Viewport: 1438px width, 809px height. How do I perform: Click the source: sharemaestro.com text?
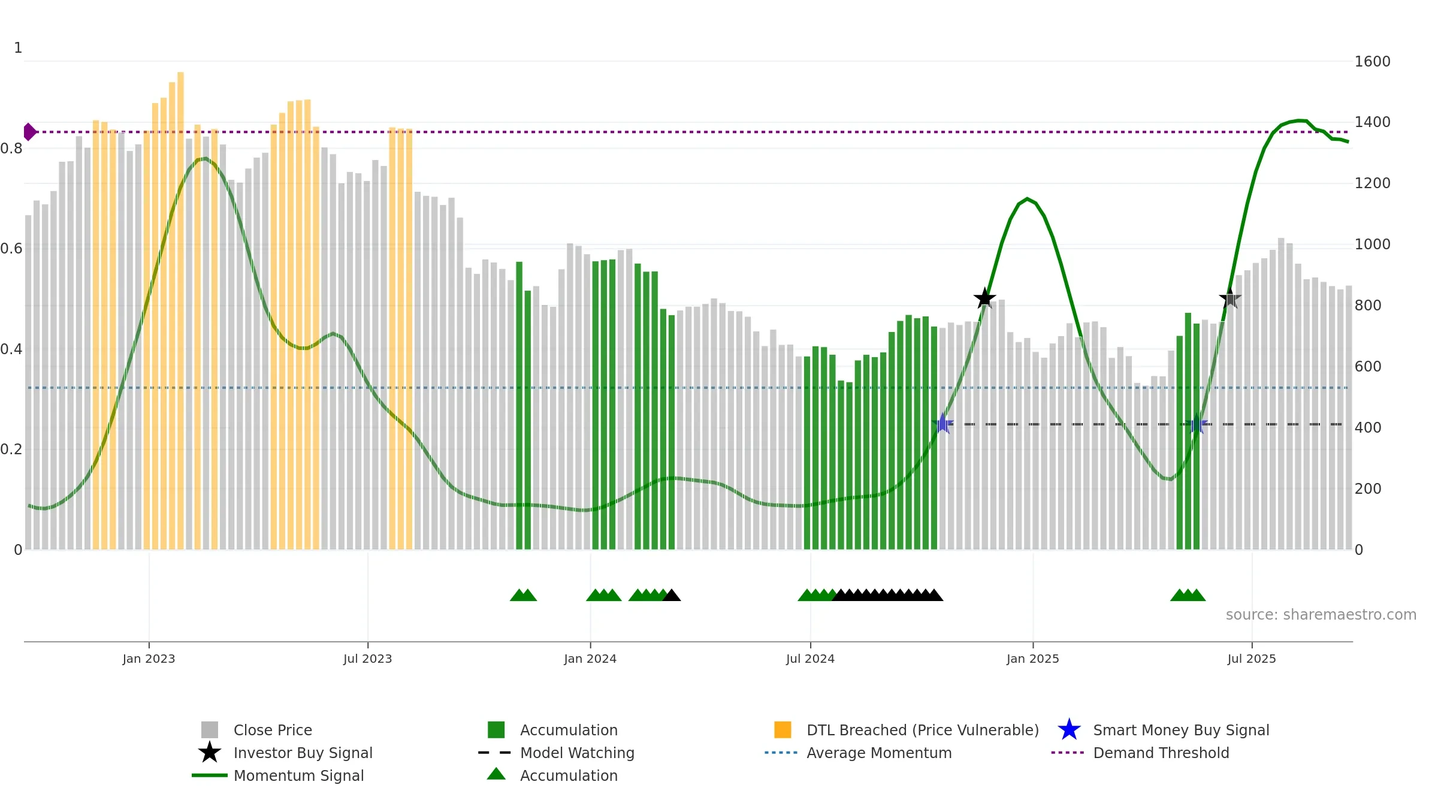(x=1321, y=615)
